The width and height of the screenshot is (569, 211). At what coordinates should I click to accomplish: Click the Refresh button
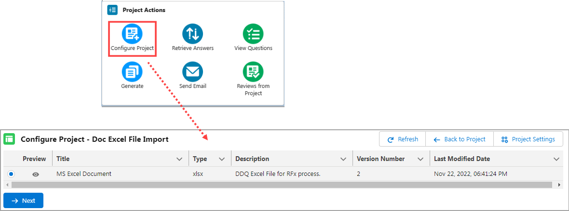click(403, 139)
